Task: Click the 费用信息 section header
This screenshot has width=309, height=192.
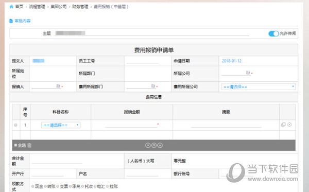Action: click(x=153, y=97)
